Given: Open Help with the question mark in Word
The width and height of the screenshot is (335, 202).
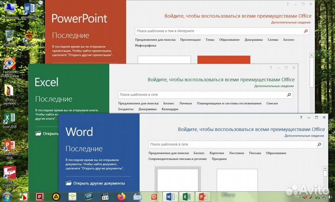Looking at the screenshot, I should pyautogui.click(x=301, y=117).
